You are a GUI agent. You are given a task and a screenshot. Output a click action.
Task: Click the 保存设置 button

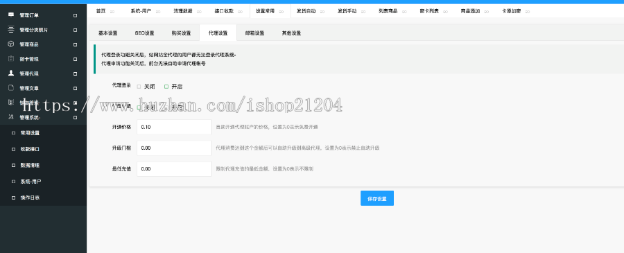pyautogui.click(x=377, y=198)
